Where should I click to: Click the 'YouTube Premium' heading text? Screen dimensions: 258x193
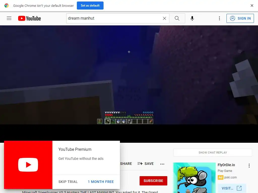(75, 149)
